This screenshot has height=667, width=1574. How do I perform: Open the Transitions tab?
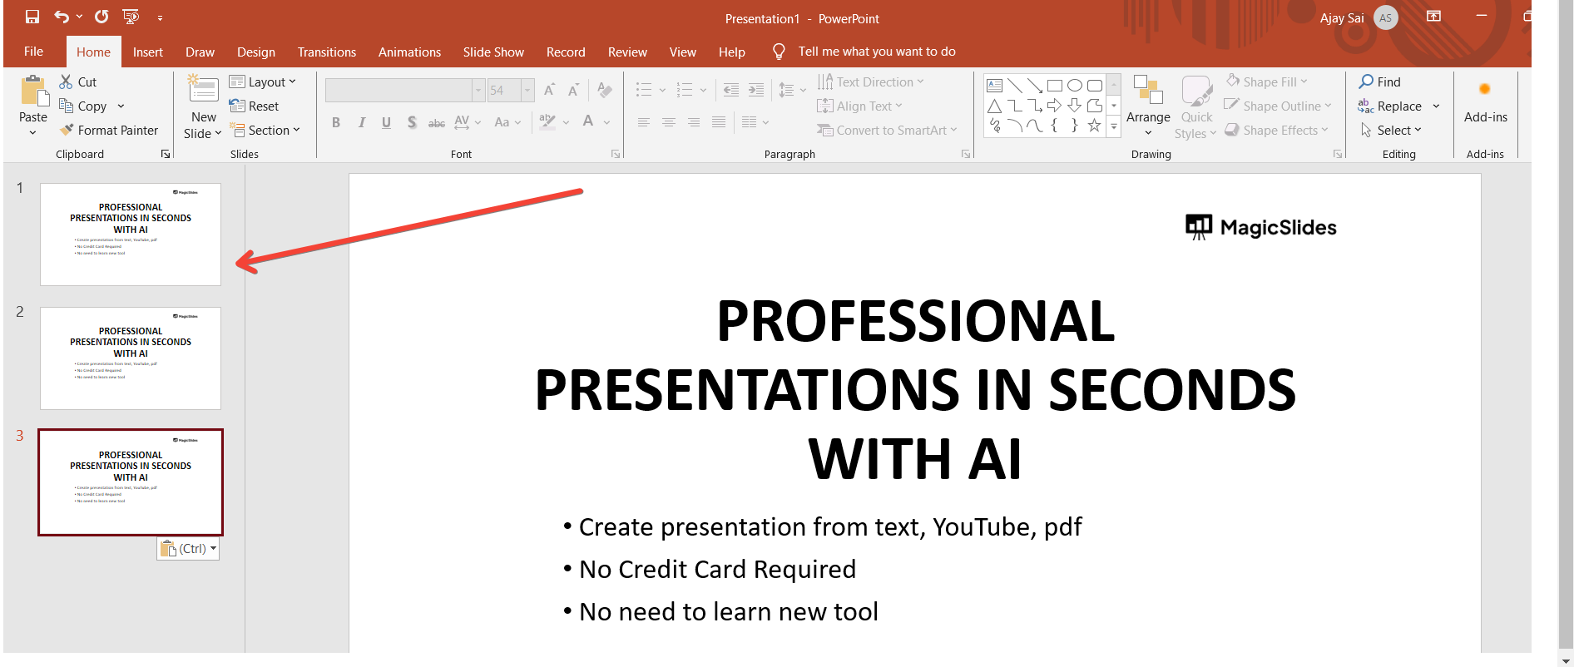[x=326, y=52]
